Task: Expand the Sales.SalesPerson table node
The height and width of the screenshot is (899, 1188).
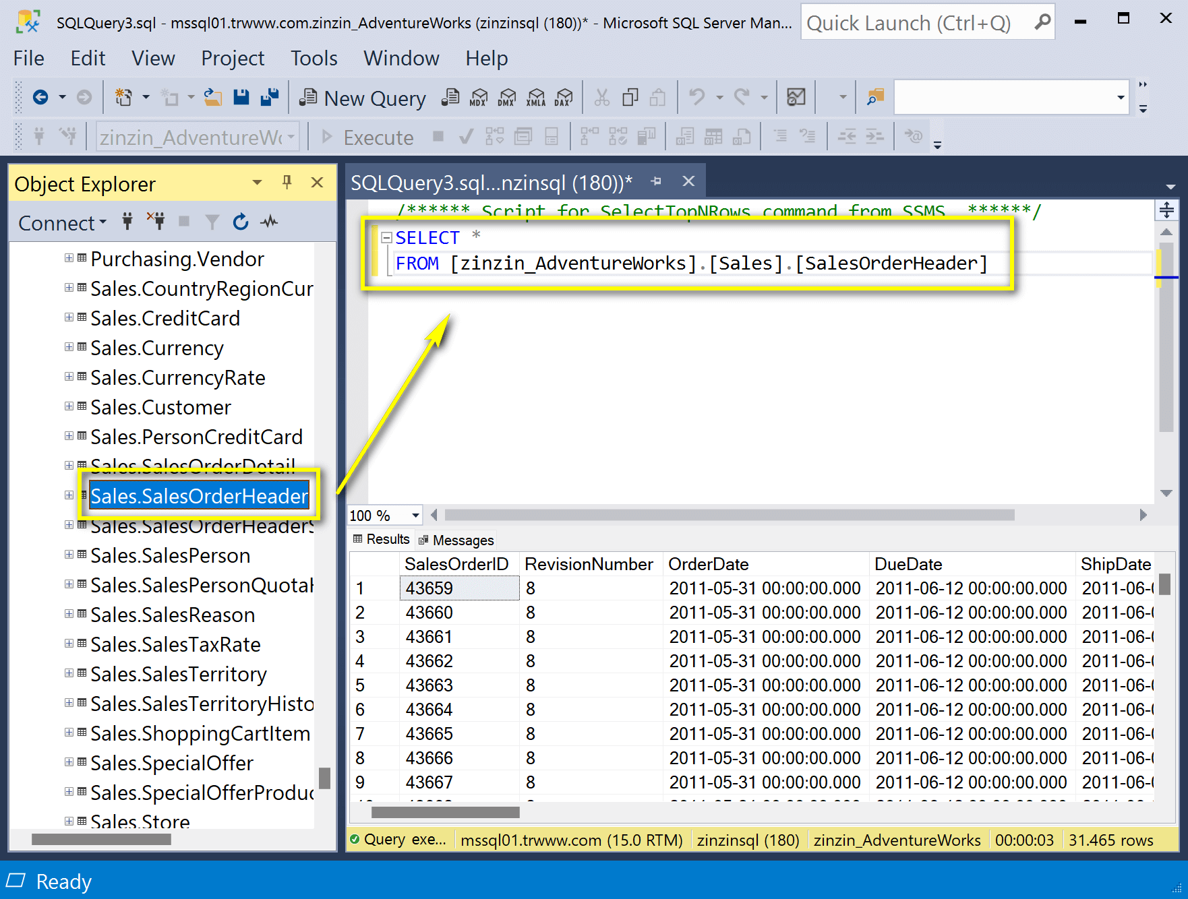Action: (69, 555)
